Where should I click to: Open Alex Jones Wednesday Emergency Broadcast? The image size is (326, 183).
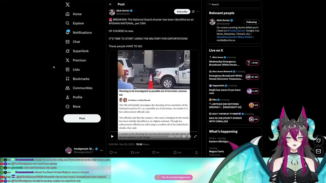(224, 63)
